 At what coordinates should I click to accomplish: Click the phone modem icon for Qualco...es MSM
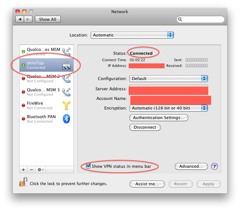click(66, 51)
